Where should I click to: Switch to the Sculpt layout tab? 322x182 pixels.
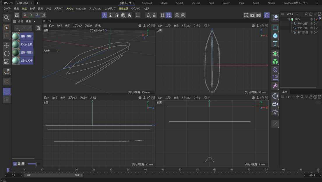click(x=180, y=3)
